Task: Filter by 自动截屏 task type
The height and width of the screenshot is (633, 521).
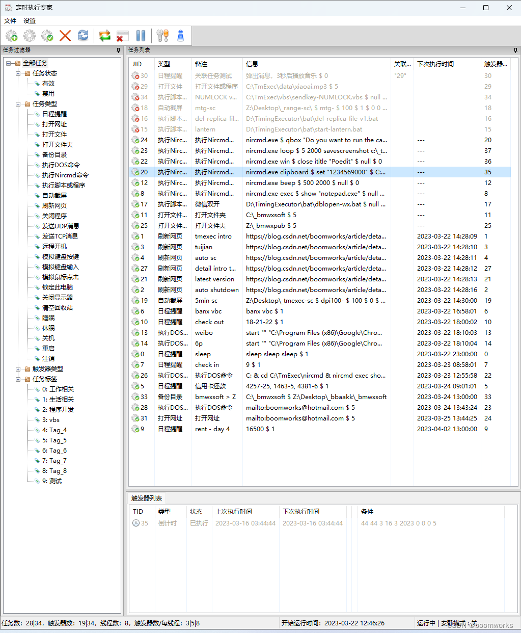Action: tap(54, 196)
